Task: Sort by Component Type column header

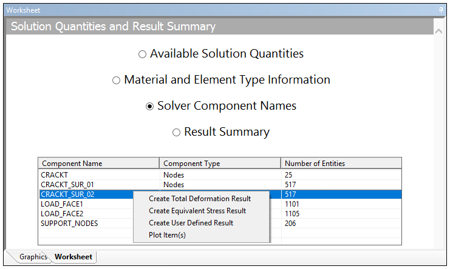Action: pyautogui.click(x=220, y=164)
